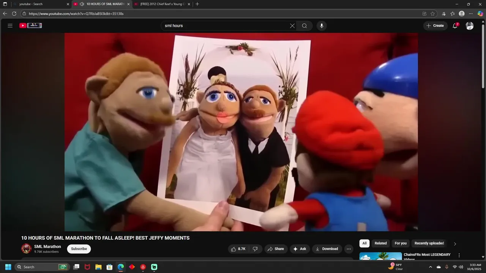Open 'ChainsFRs Most LEGENDARY' video title
Image resolution: width=486 pixels, height=273 pixels.
coord(427,257)
